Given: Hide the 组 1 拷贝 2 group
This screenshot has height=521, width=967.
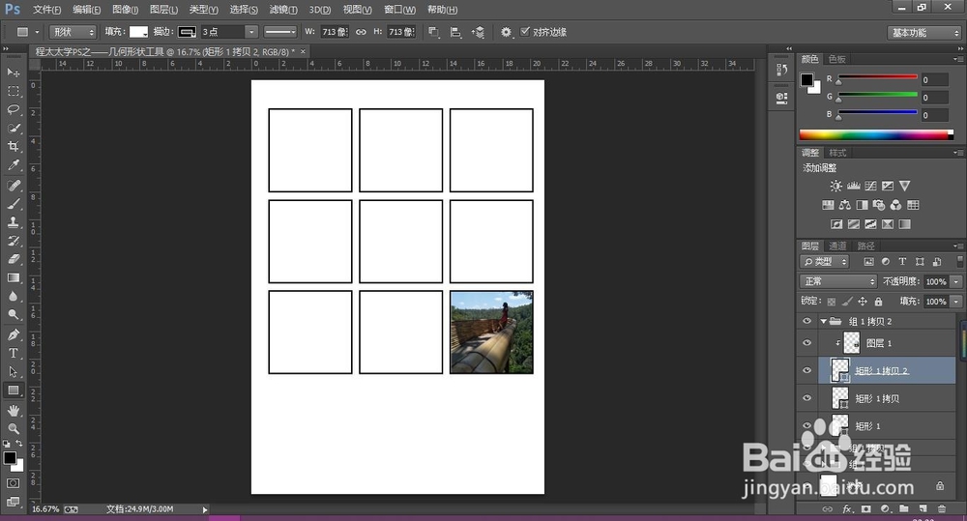Looking at the screenshot, I should 806,321.
